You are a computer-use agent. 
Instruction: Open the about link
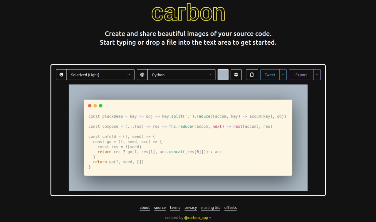145,208
